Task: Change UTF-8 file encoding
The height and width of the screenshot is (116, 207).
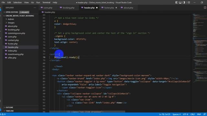Action: click(185, 114)
